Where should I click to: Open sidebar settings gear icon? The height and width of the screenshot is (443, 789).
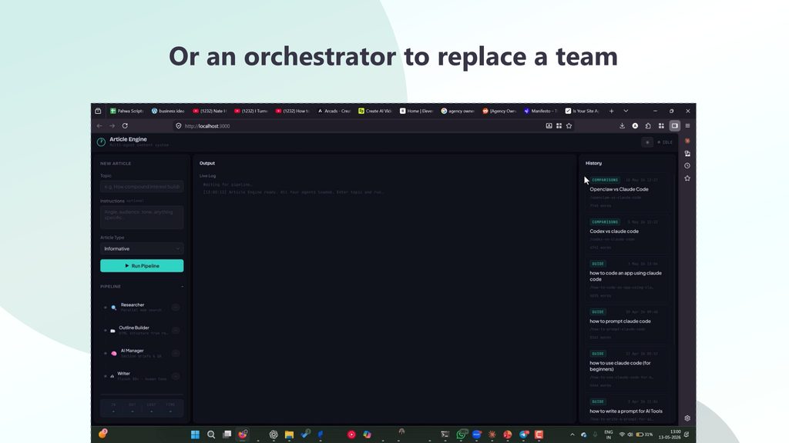click(687, 418)
